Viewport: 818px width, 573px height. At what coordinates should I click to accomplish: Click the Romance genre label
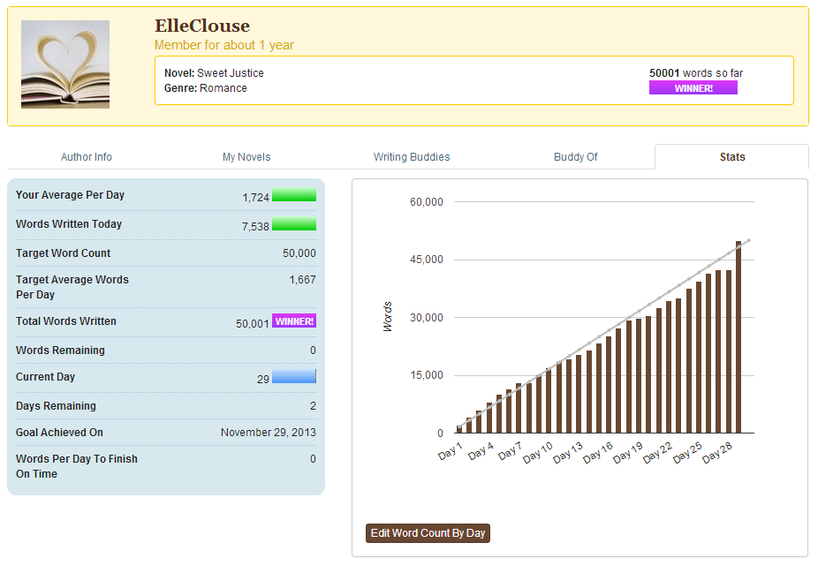[x=225, y=88]
